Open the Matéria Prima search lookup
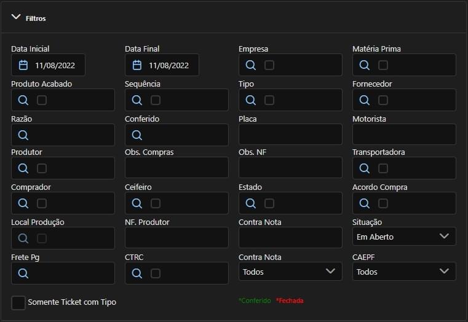This screenshot has height=322, width=468. pos(364,65)
